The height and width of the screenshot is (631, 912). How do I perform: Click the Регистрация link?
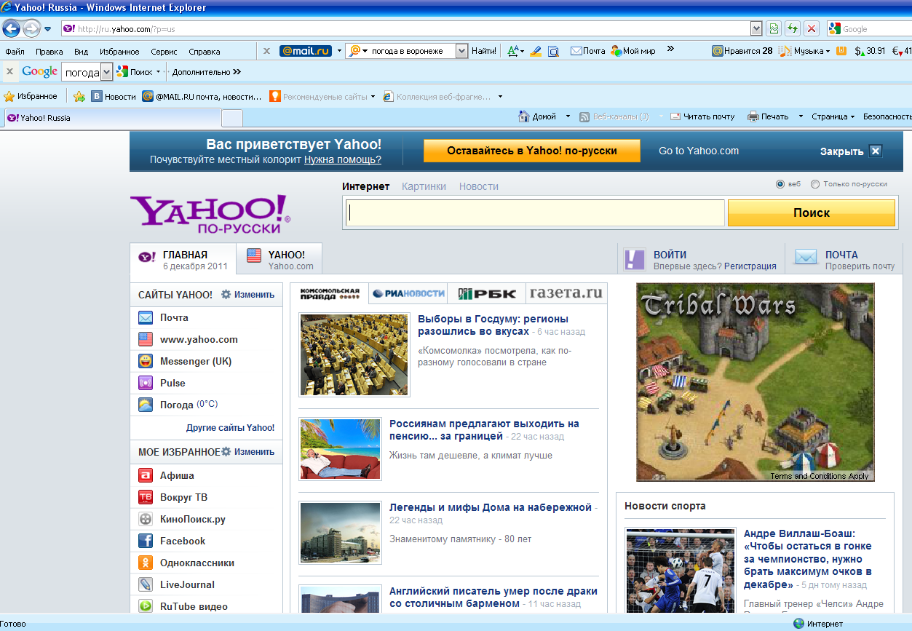tap(750, 266)
